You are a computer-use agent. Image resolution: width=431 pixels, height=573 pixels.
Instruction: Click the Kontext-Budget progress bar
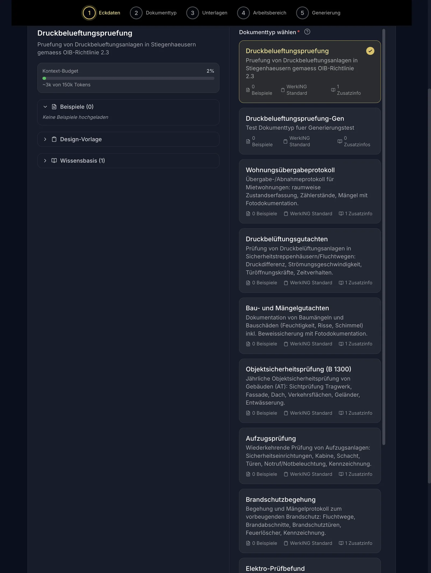(128, 78)
